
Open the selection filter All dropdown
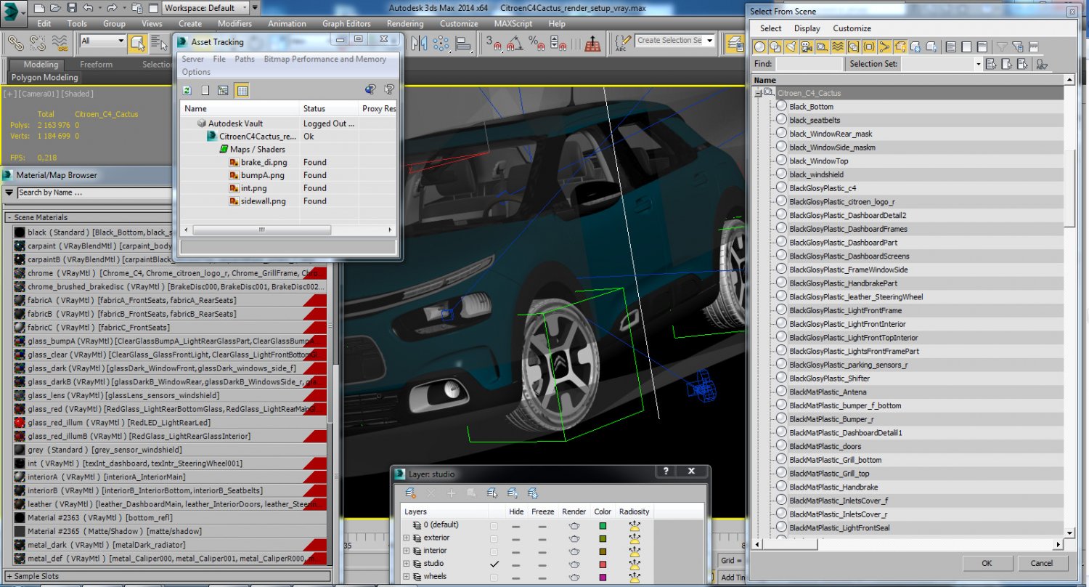click(x=102, y=41)
